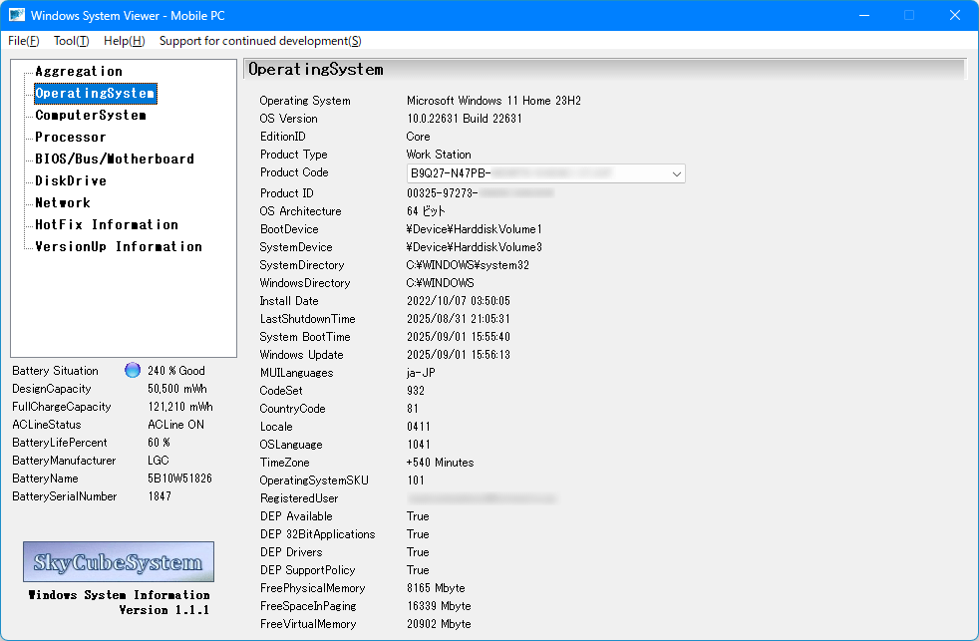Click FreePhysicalMemory value '8165 Mbyte'
This screenshot has height=641, width=979.
tap(436, 588)
